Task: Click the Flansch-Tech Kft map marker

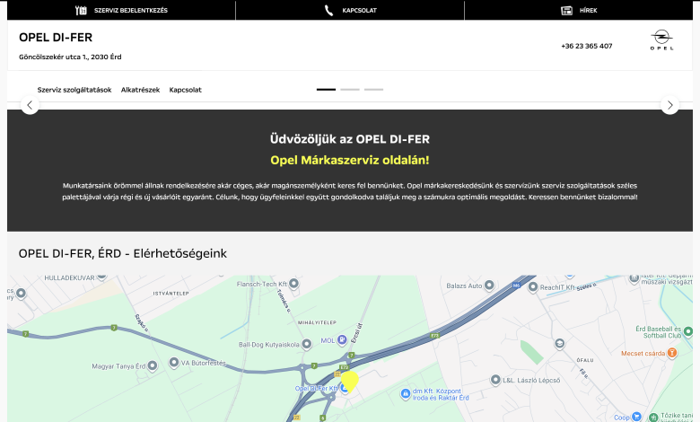Action: coord(293,284)
